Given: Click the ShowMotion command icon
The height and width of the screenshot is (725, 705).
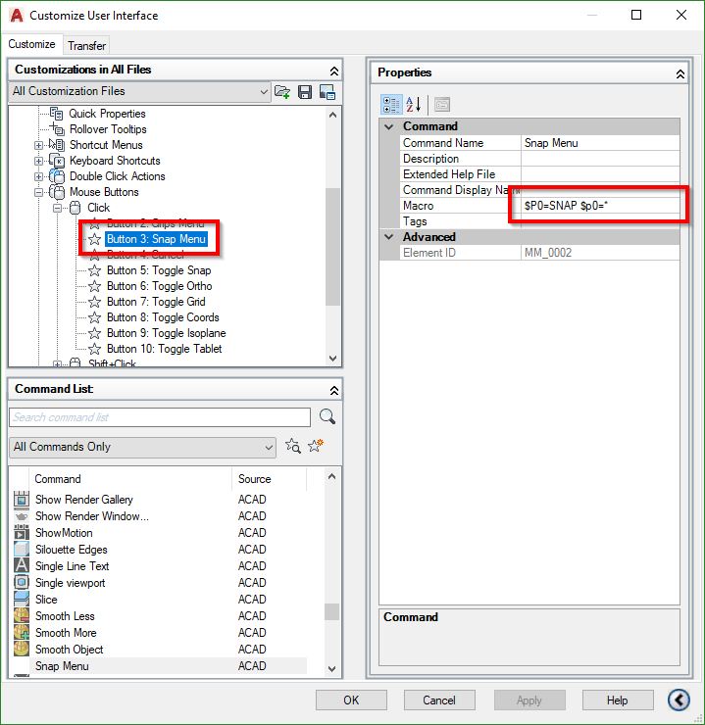Looking at the screenshot, I should (22, 533).
